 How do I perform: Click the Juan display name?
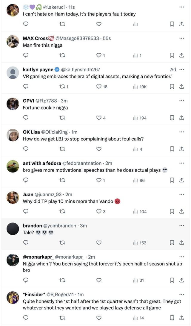click(28, 194)
